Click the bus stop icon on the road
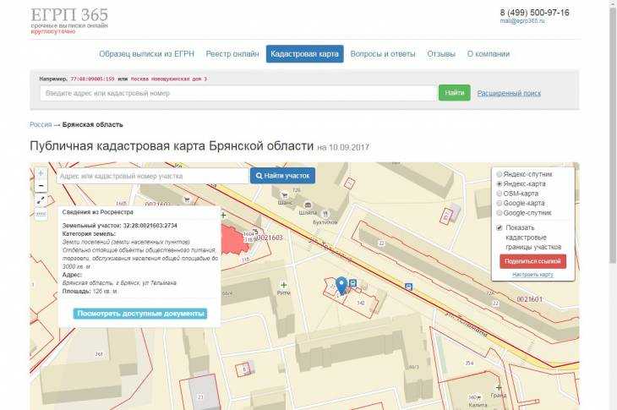This screenshot has height=410, width=617. (x=352, y=283)
